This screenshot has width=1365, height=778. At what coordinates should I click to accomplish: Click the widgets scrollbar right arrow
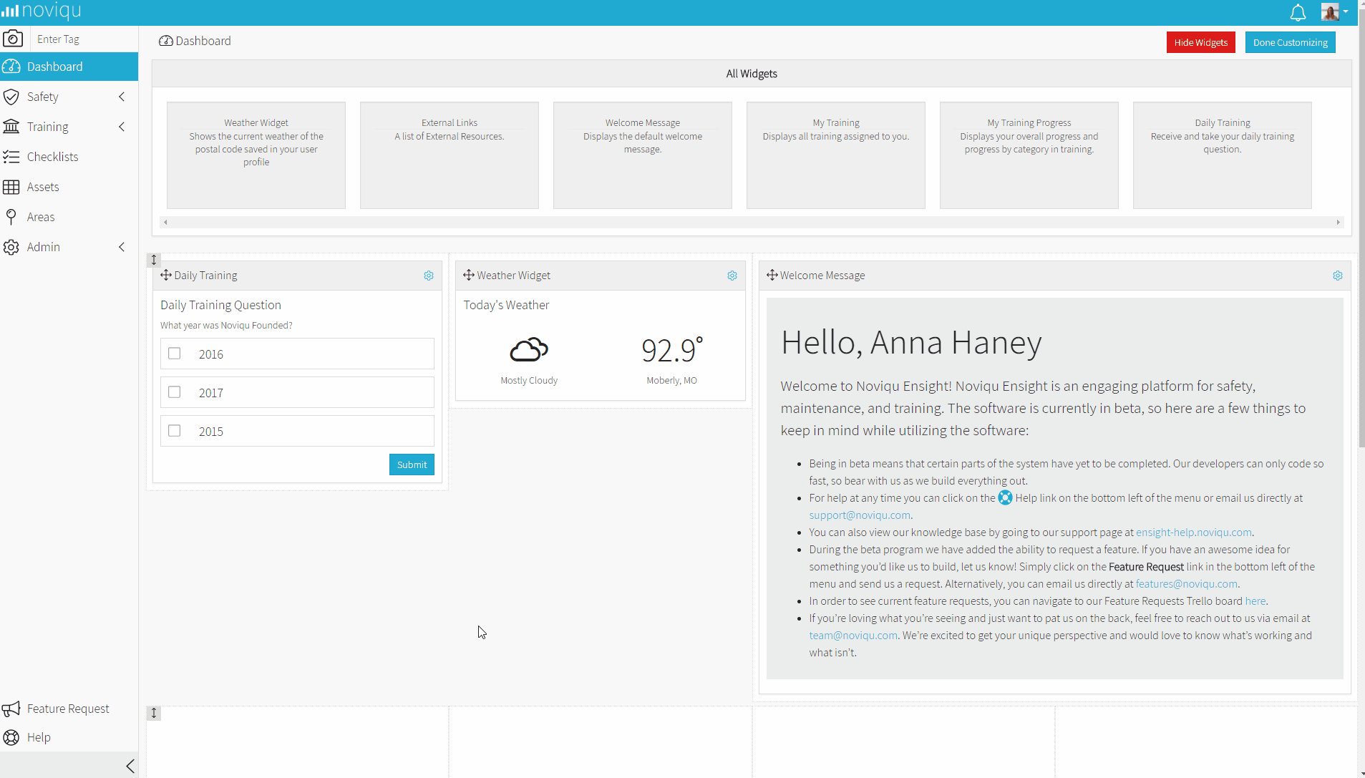click(1338, 222)
